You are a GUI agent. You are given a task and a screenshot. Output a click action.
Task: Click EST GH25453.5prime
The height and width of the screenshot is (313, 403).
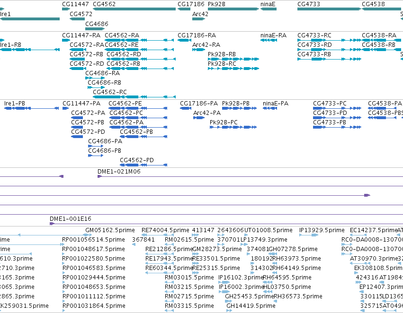[x=249, y=296]
